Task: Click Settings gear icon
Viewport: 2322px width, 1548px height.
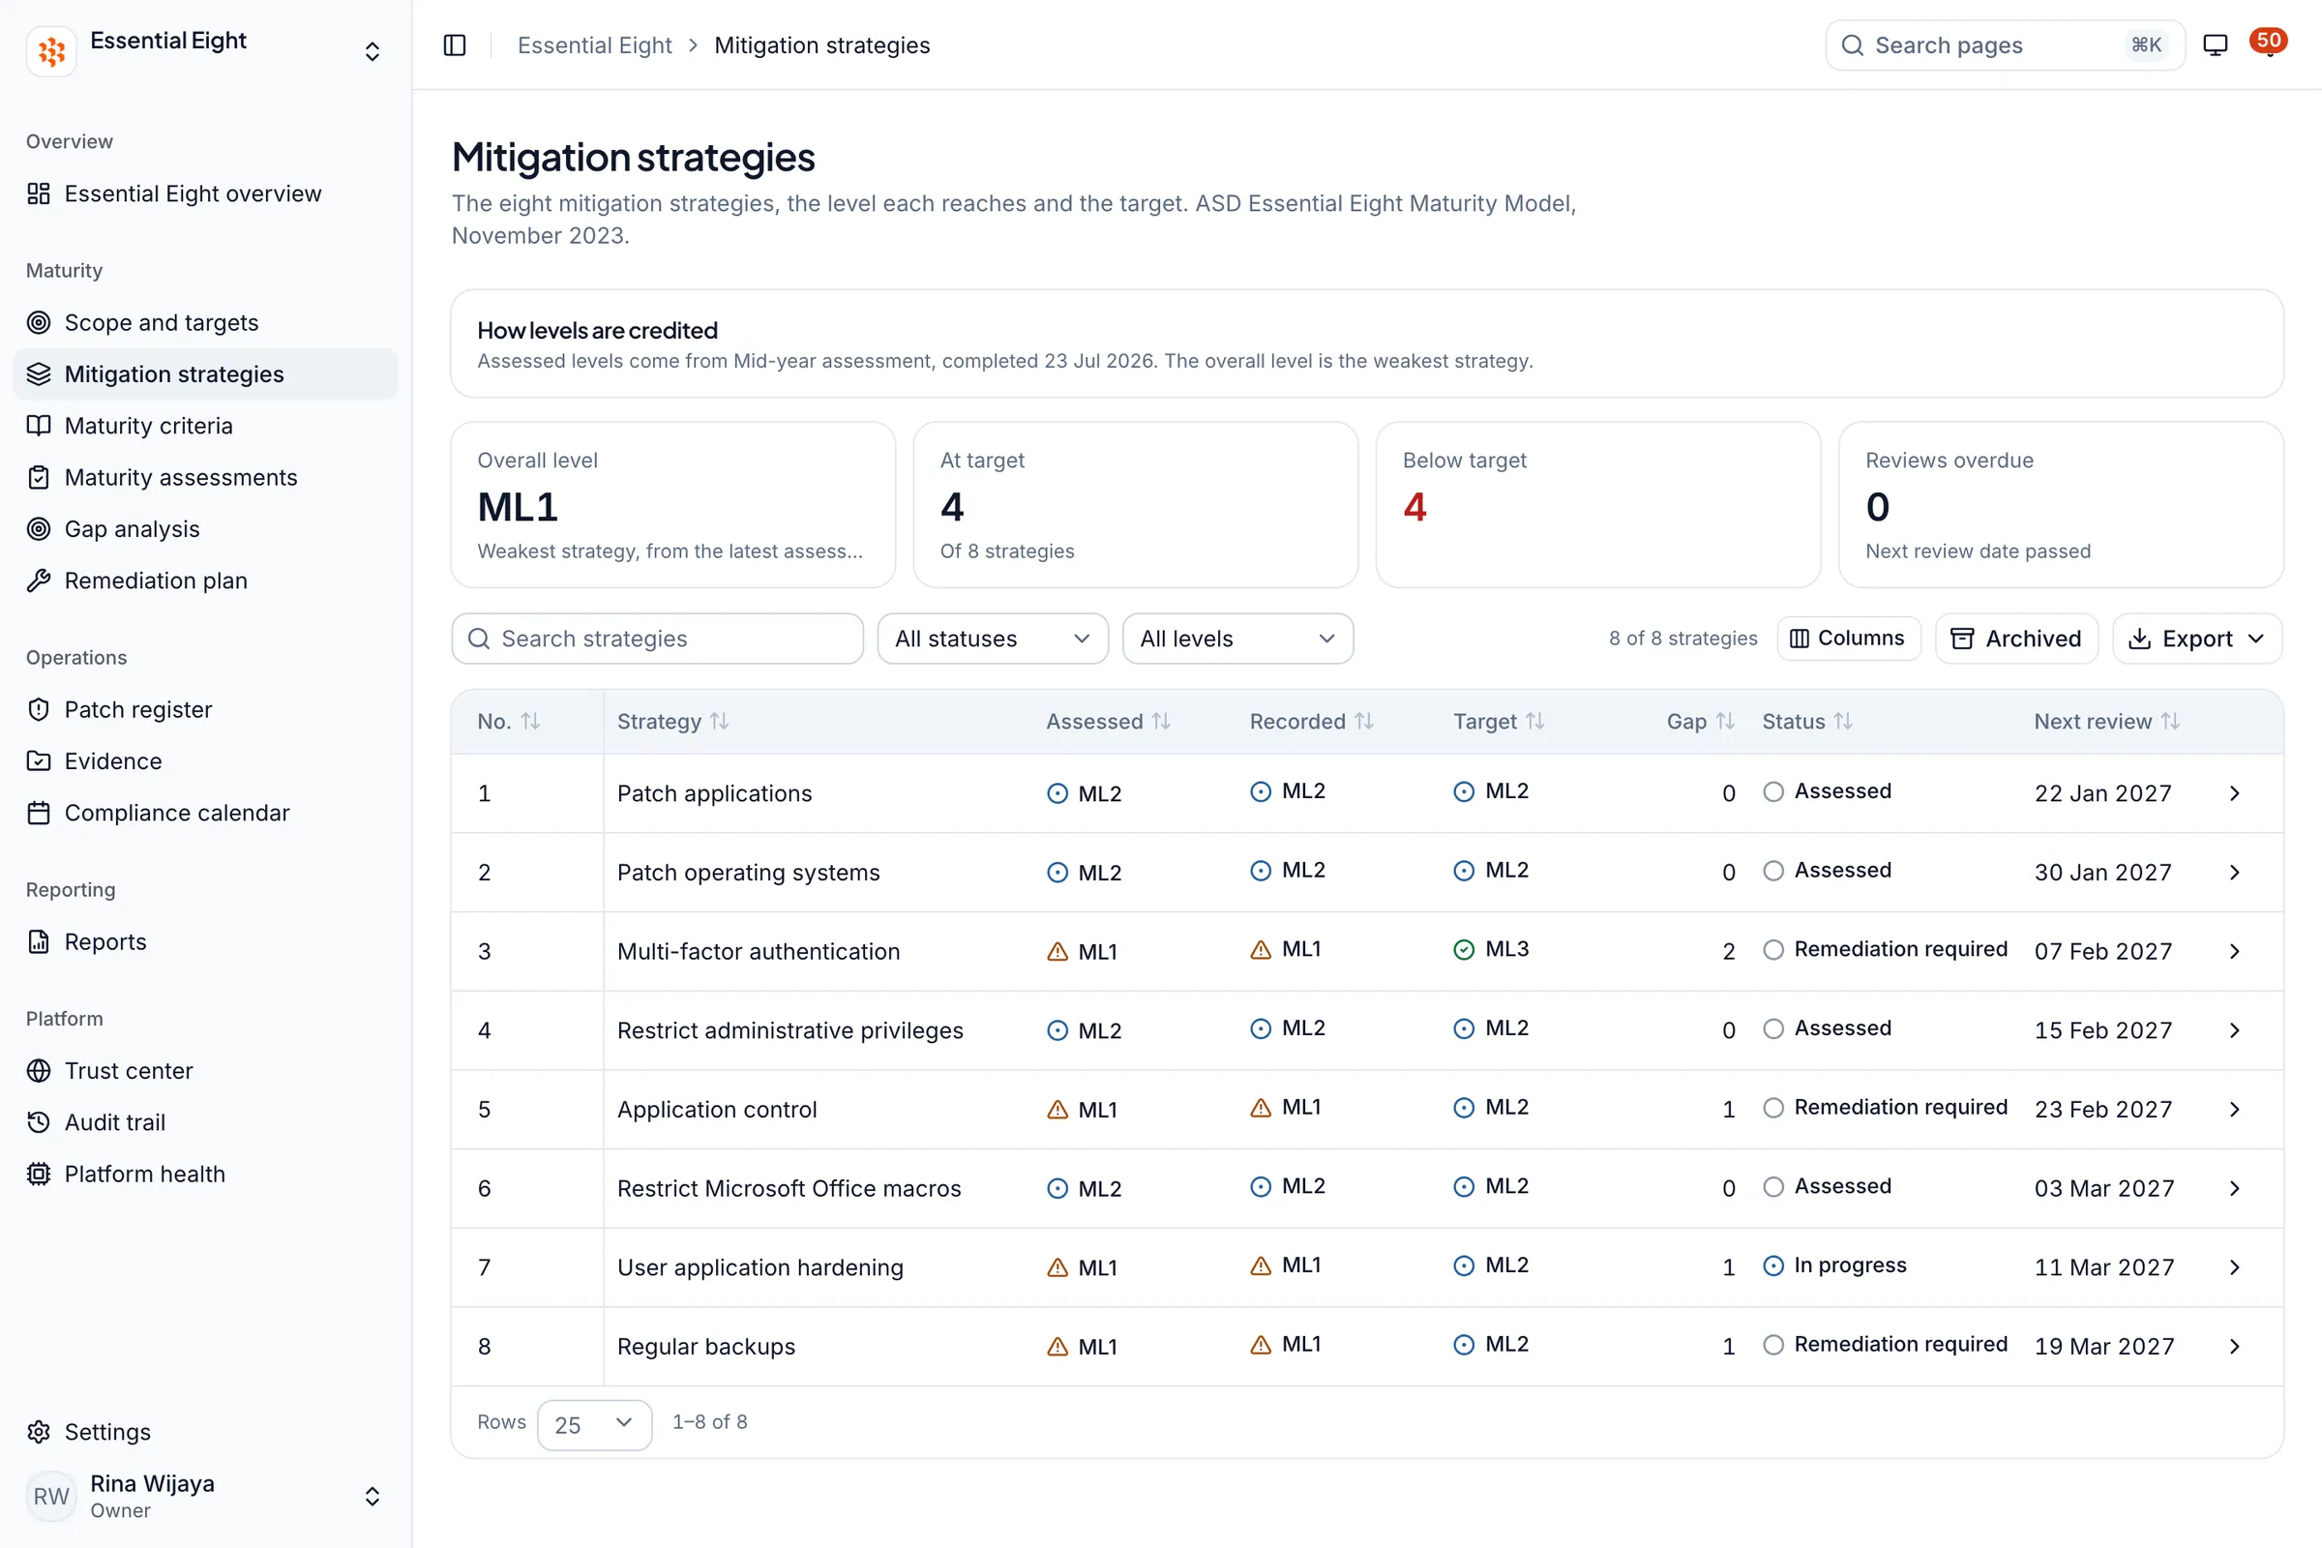Action: [x=39, y=1432]
